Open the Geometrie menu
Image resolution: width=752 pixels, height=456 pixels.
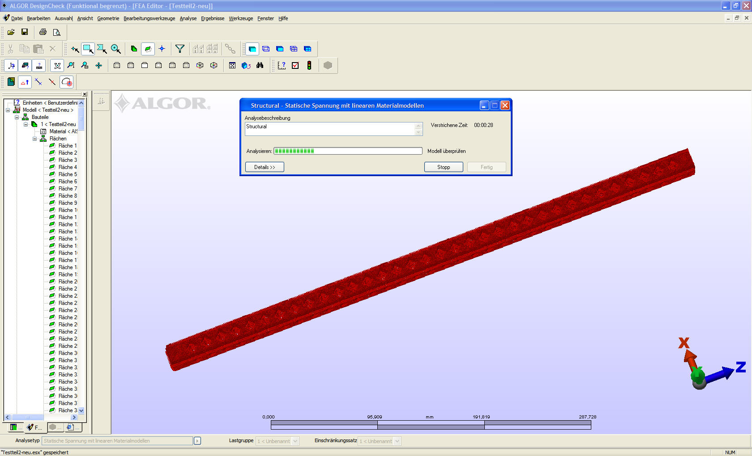108,18
